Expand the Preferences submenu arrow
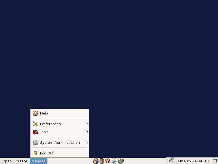This screenshot has height=164, width=218. pyautogui.click(x=87, y=124)
